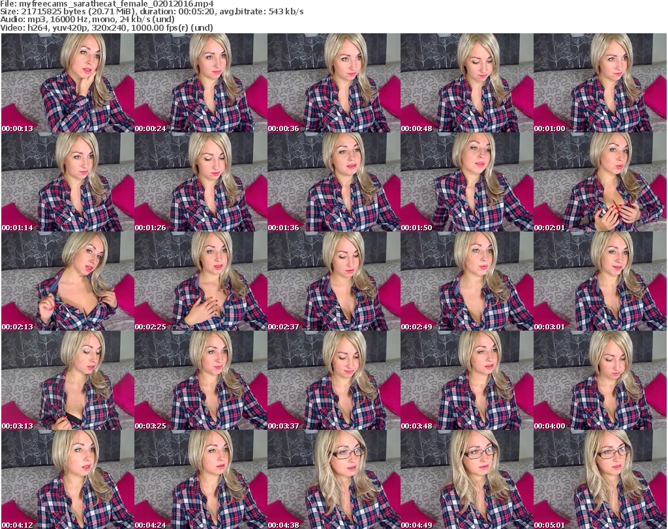Click the Size and duration text line
Image resolution: width=668 pixels, height=529 pixels.
click(x=151, y=12)
